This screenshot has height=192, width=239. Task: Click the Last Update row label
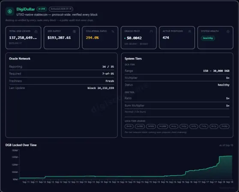point(17,88)
